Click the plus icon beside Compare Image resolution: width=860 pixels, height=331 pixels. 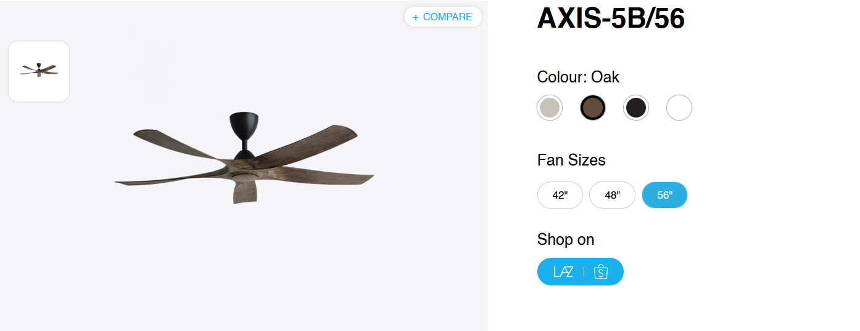tap(416, 17)
